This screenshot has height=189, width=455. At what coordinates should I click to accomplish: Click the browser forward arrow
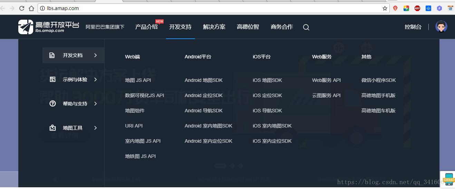[x=12, y=8]
